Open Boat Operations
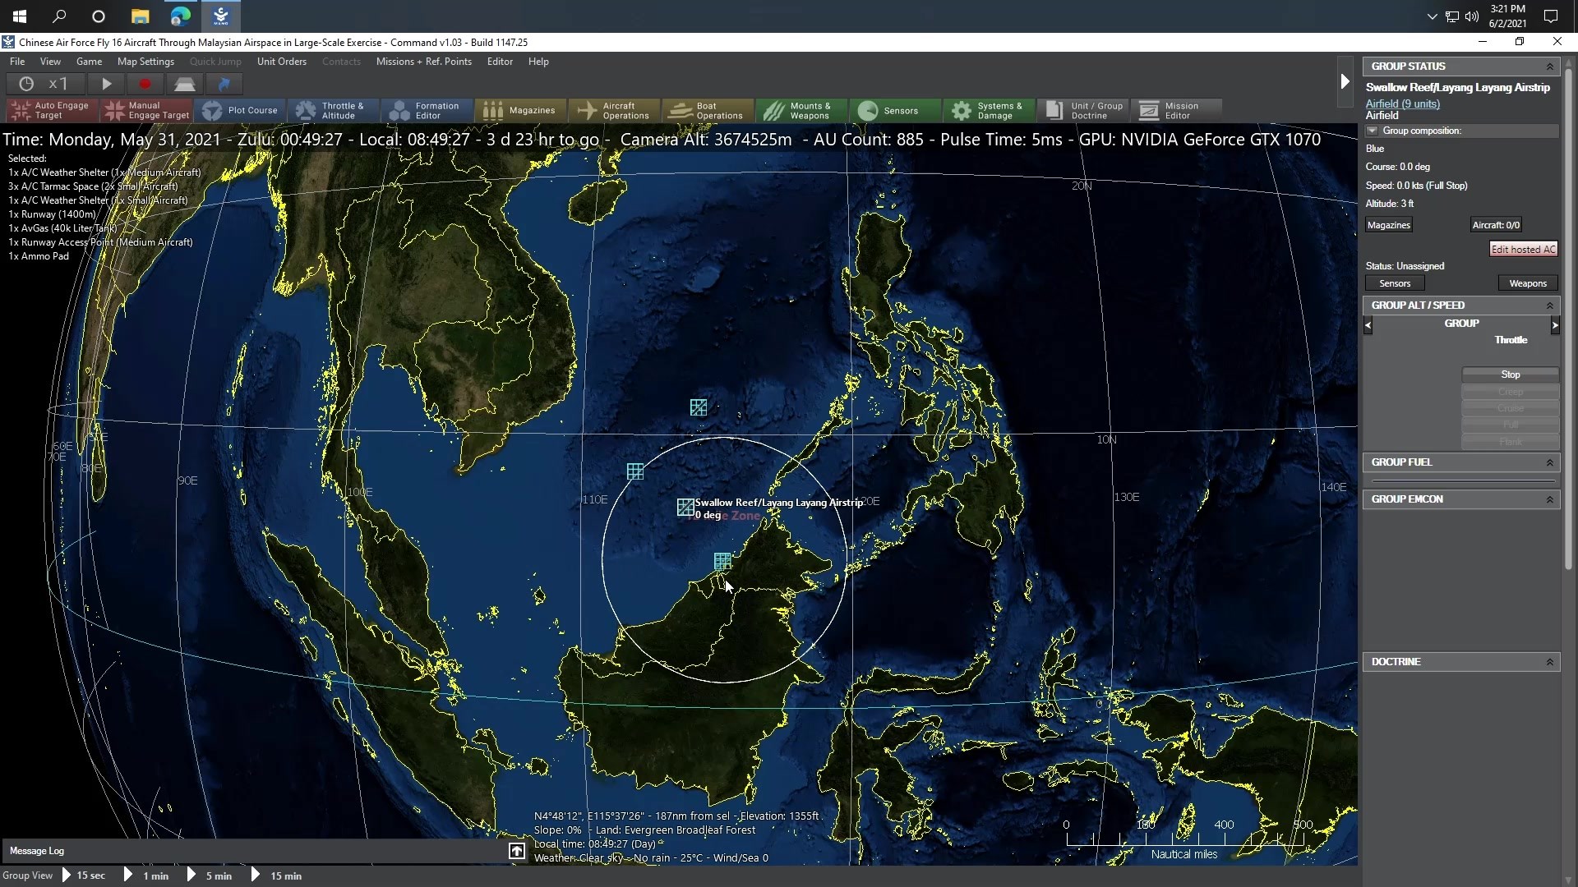Viewport: 1578px width, 887px height. tap(709, 110)
